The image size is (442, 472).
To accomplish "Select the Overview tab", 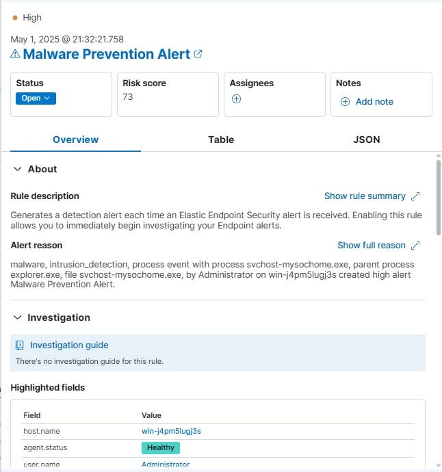I will click(x=75, y=140).
